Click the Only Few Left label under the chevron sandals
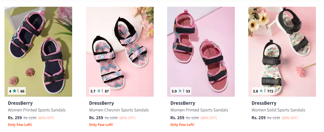324x132 pixels. coord(101,125)
